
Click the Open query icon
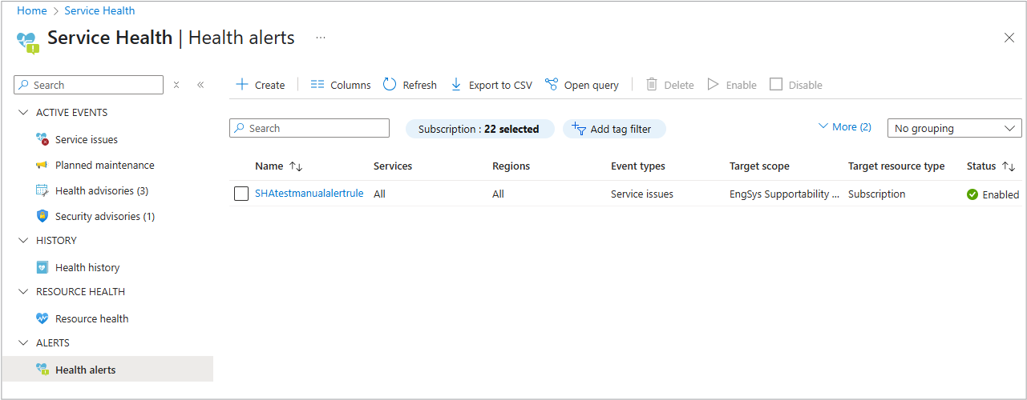pos(552,85)
